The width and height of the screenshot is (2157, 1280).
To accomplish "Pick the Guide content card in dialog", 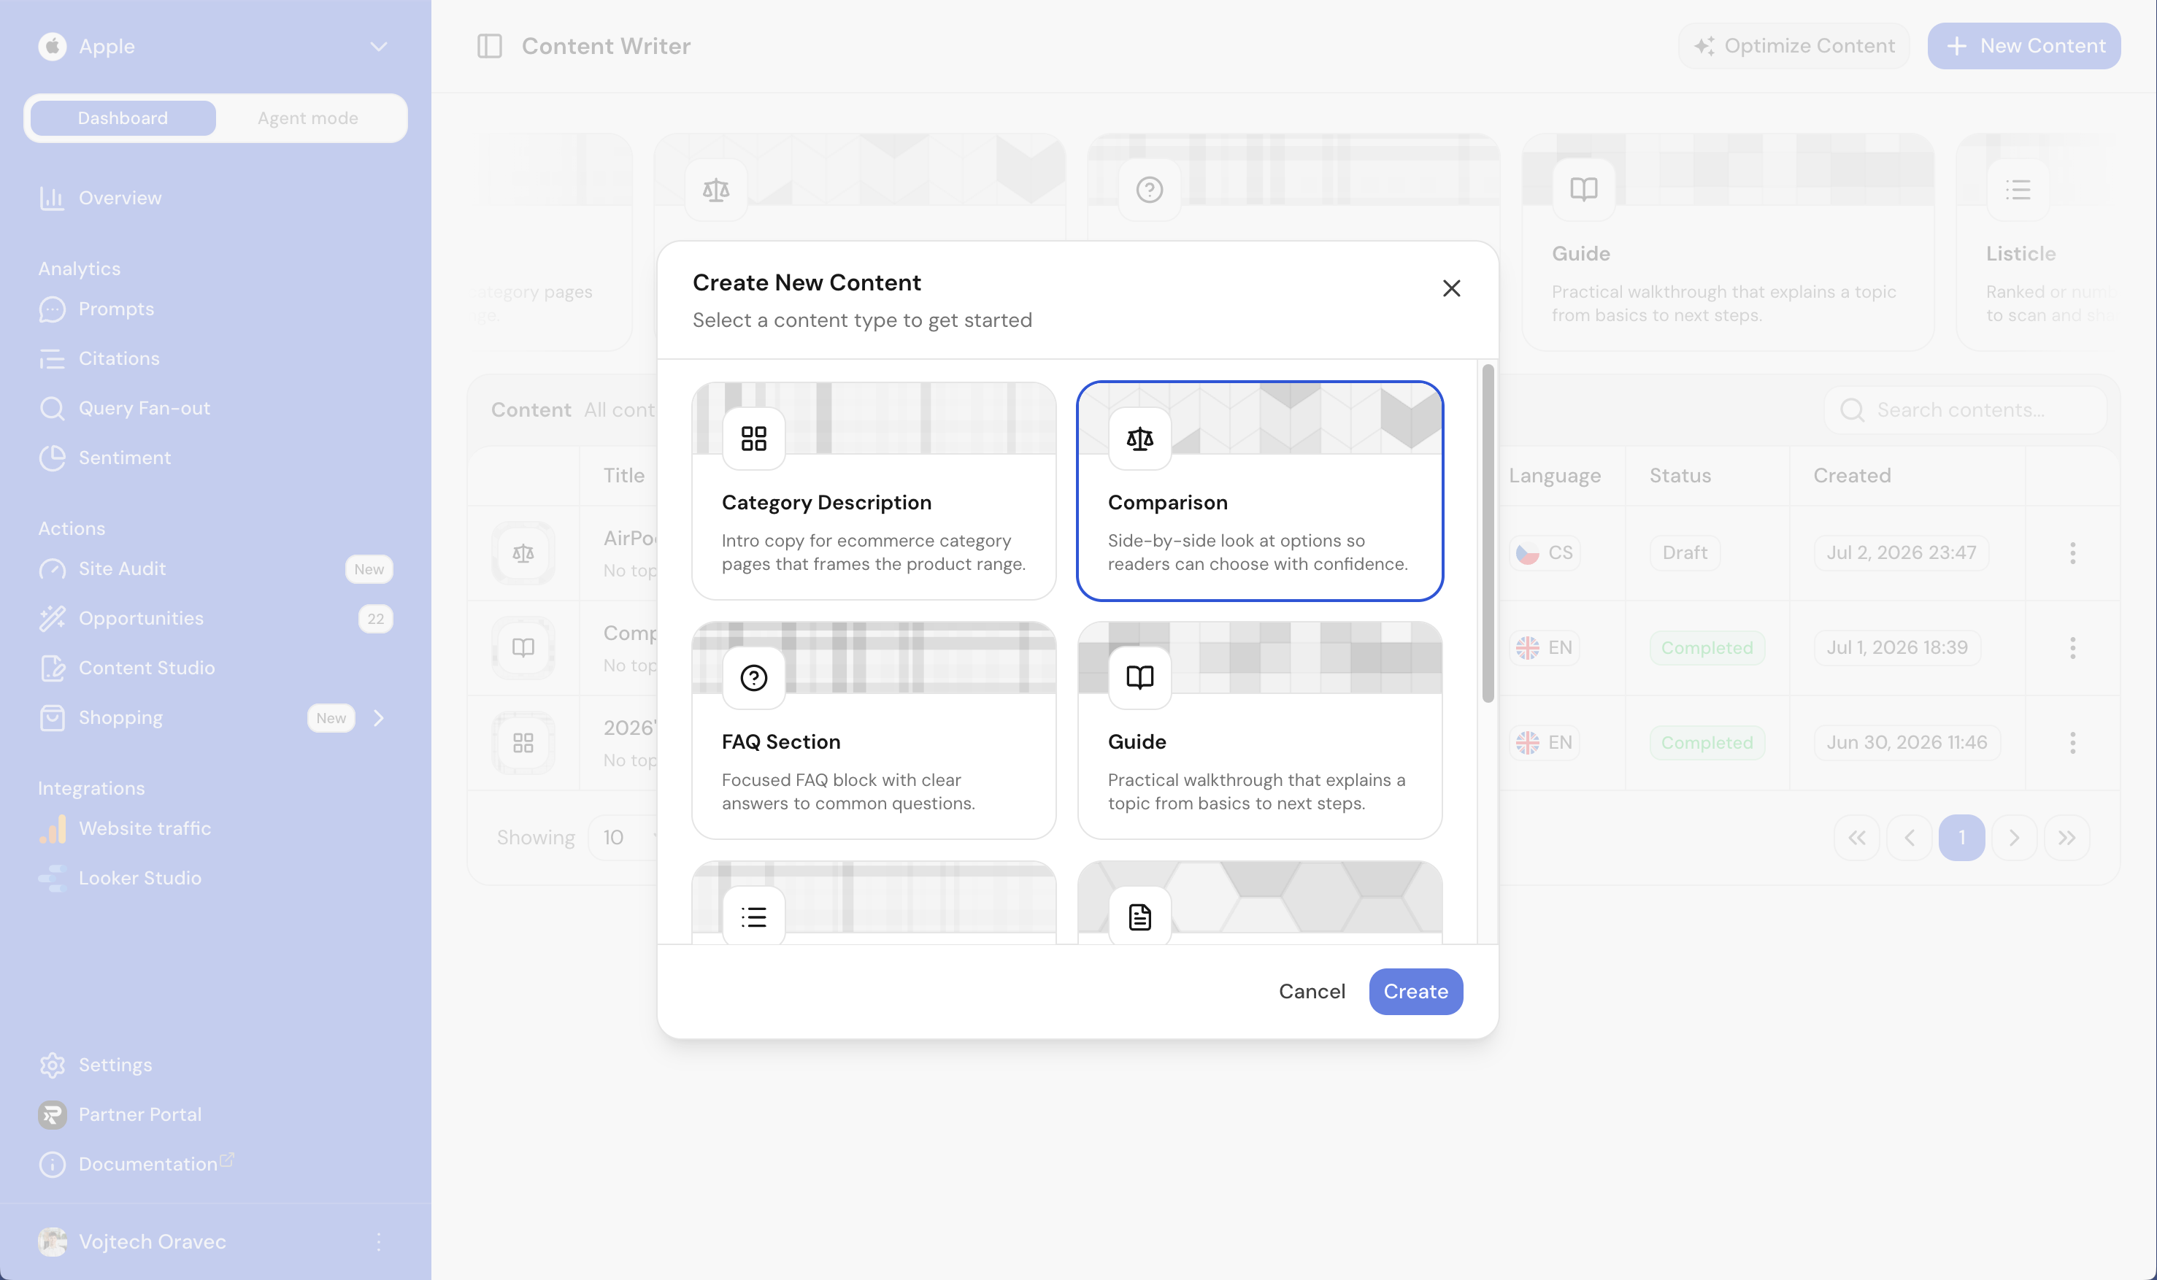I will (1260, 730).
